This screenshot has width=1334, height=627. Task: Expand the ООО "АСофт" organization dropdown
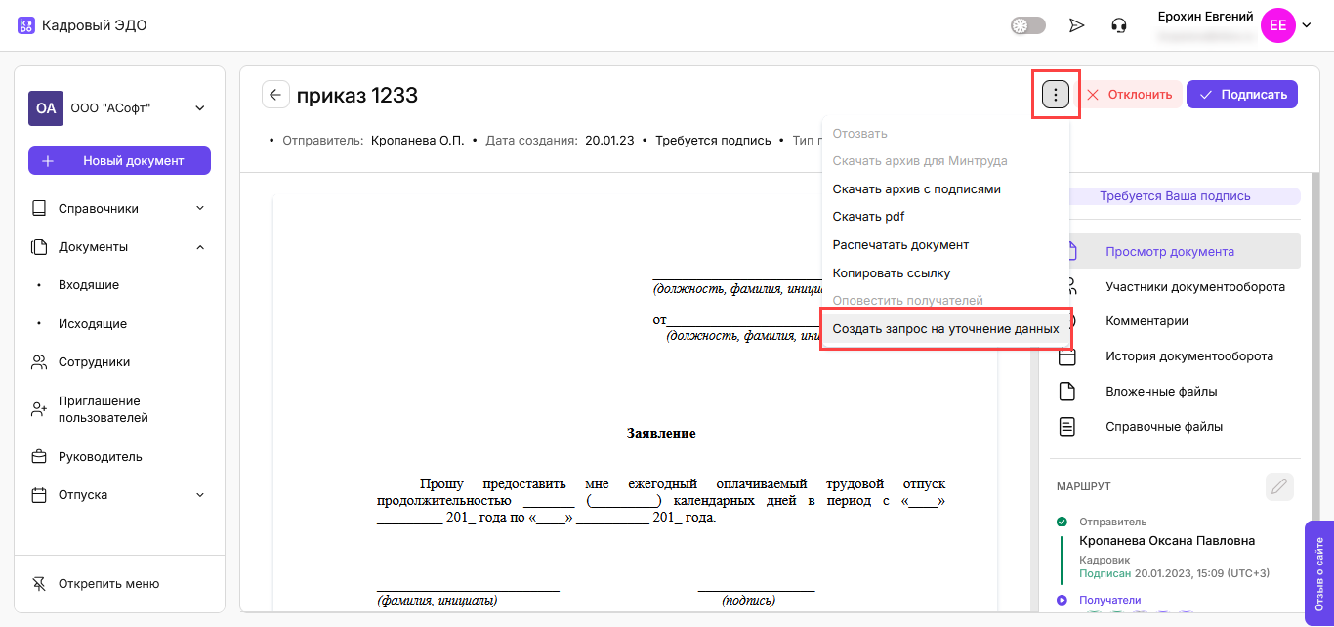(199, 108)
